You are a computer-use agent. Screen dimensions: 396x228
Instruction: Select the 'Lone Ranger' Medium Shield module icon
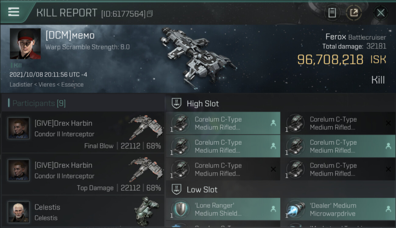click(x=181, y=209)
